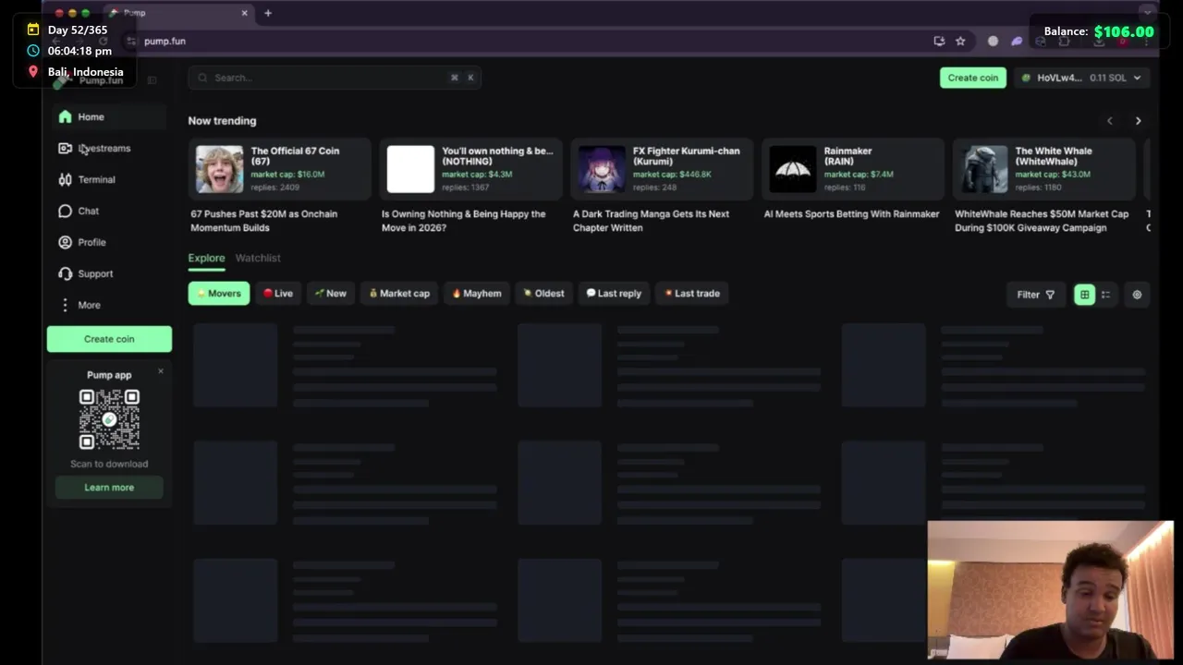Select the Last reply filter chip
The height and width of the screenshot is (665, 1183).
click(x=614, y=294)
